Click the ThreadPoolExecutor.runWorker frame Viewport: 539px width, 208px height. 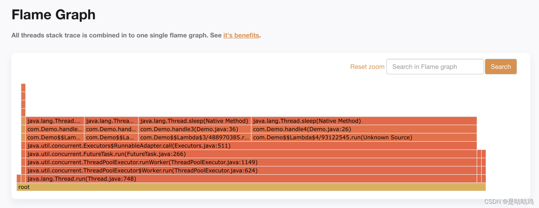(251, 162)
